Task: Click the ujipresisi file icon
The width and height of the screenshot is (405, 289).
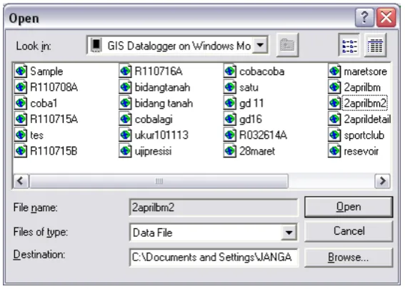Action: pyautogui.click(x=125, y=151)
